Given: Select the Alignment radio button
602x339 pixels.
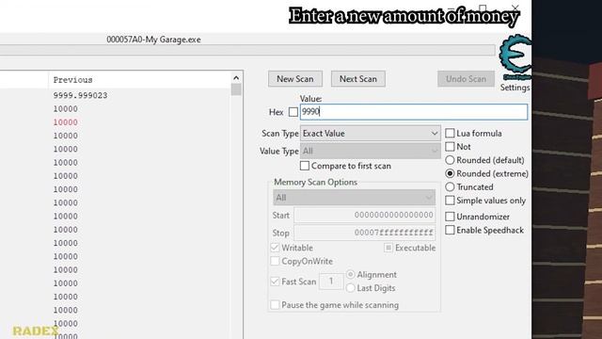Looking at the screenshot, I should (350, 274).
